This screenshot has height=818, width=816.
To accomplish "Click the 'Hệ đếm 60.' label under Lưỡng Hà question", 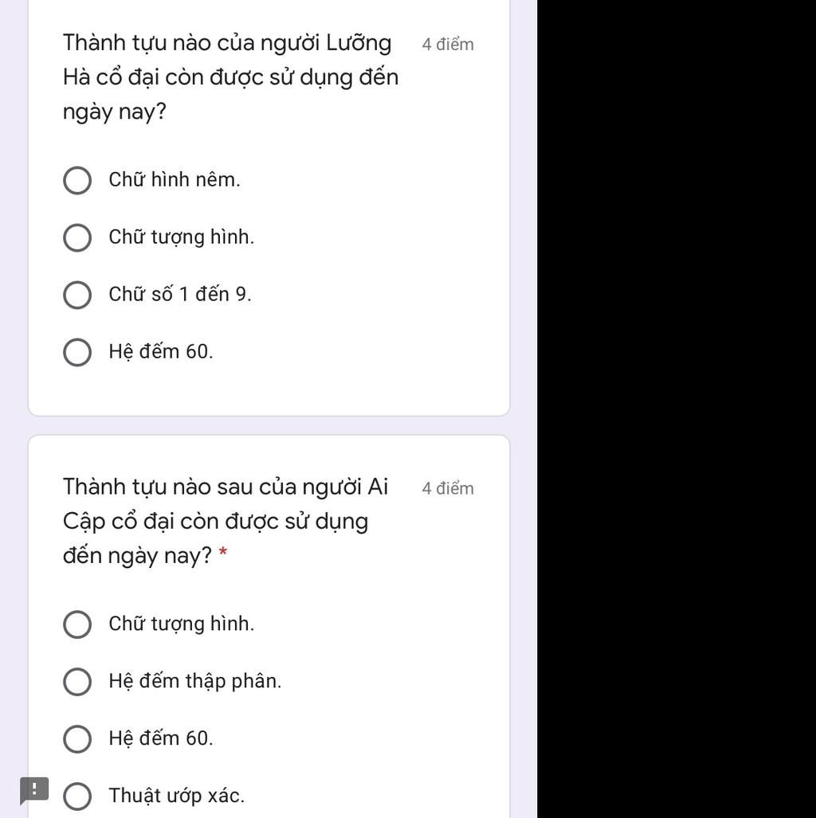I will tap(161, 351).
